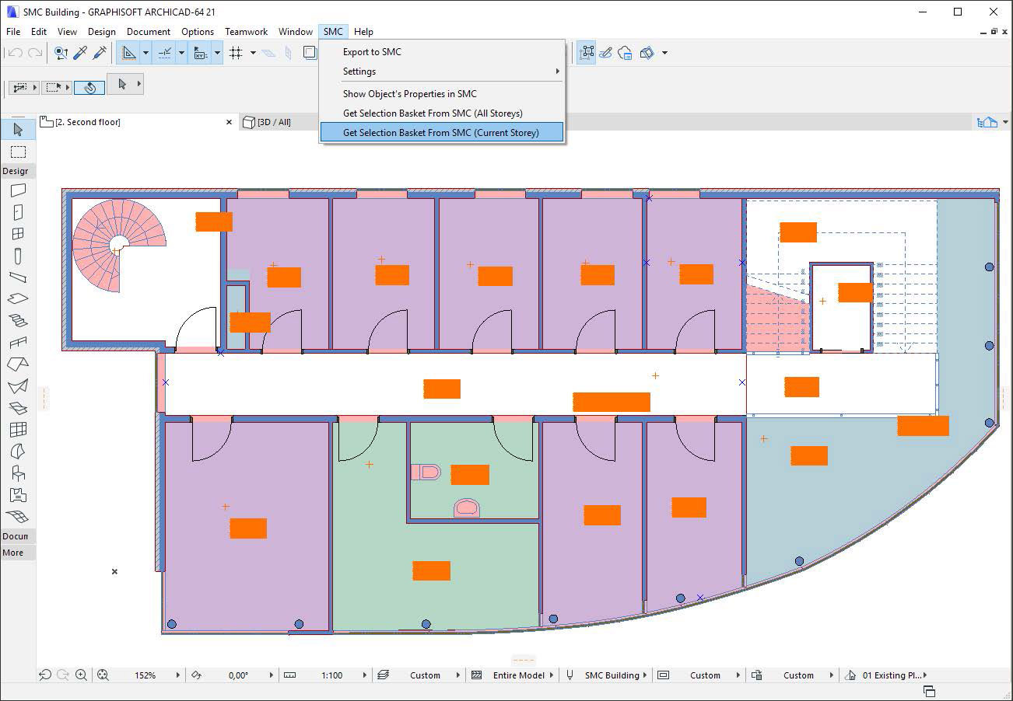Select the Railing tool in the toolbox
Screen dimensions: 1013x701
[x=18, y=342]
